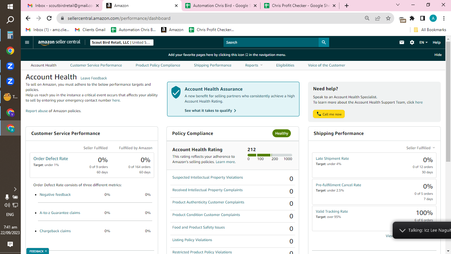Click the Seller Central Search input field
Image resolution: width=451 pixels, height=254 pixels.
click(271, 42)
